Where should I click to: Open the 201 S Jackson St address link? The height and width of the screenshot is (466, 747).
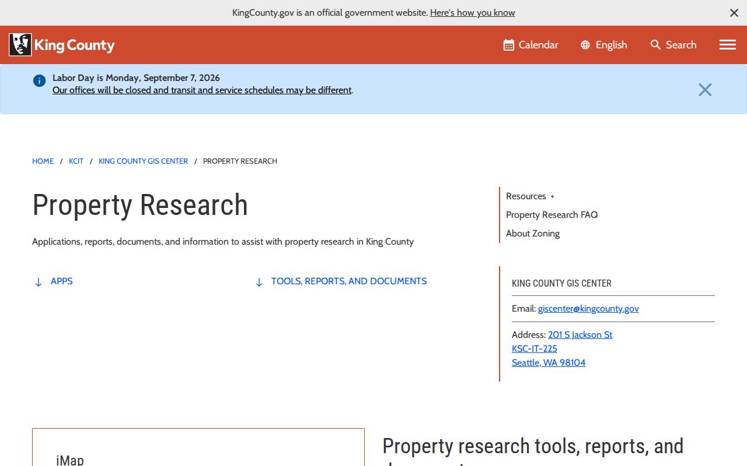[580, 335]
